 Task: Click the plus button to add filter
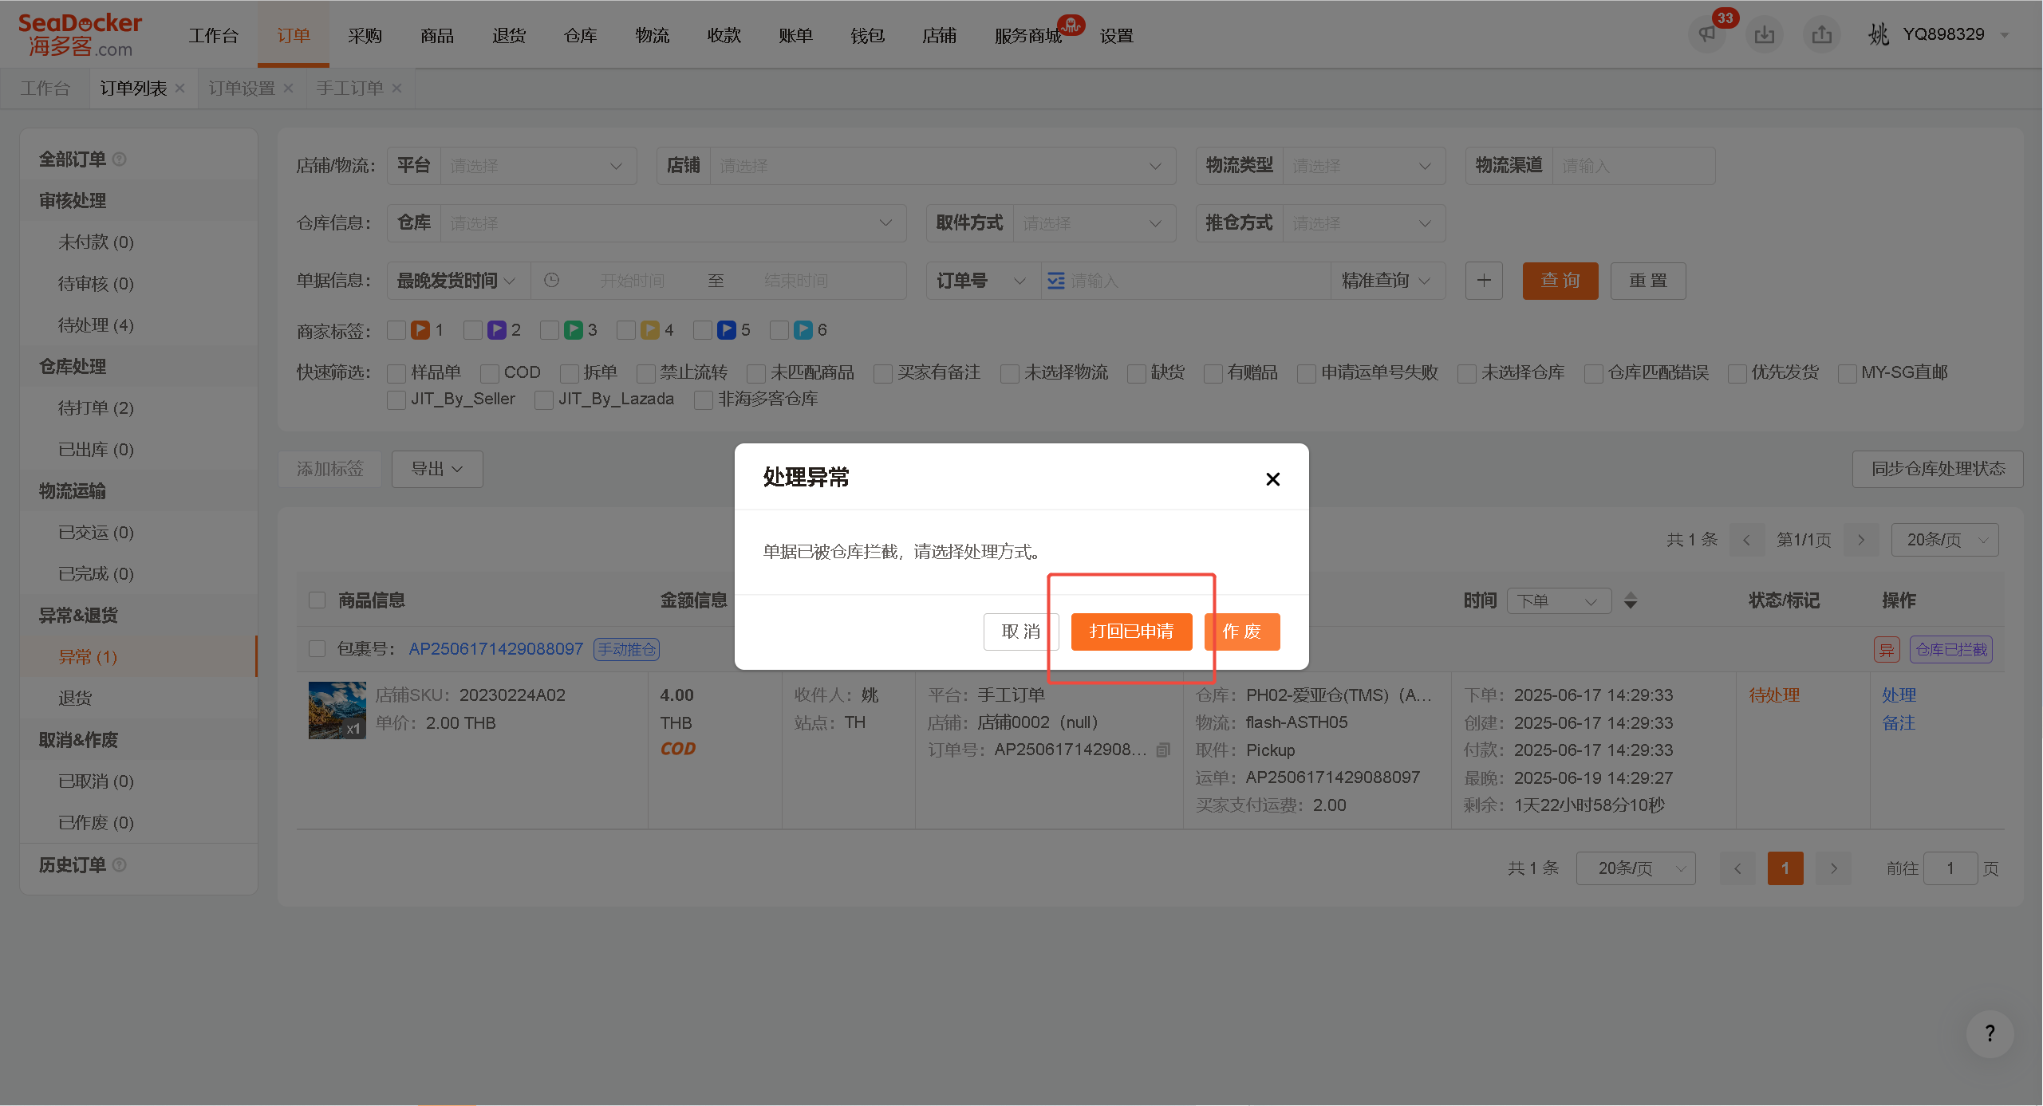(1484, 281)
